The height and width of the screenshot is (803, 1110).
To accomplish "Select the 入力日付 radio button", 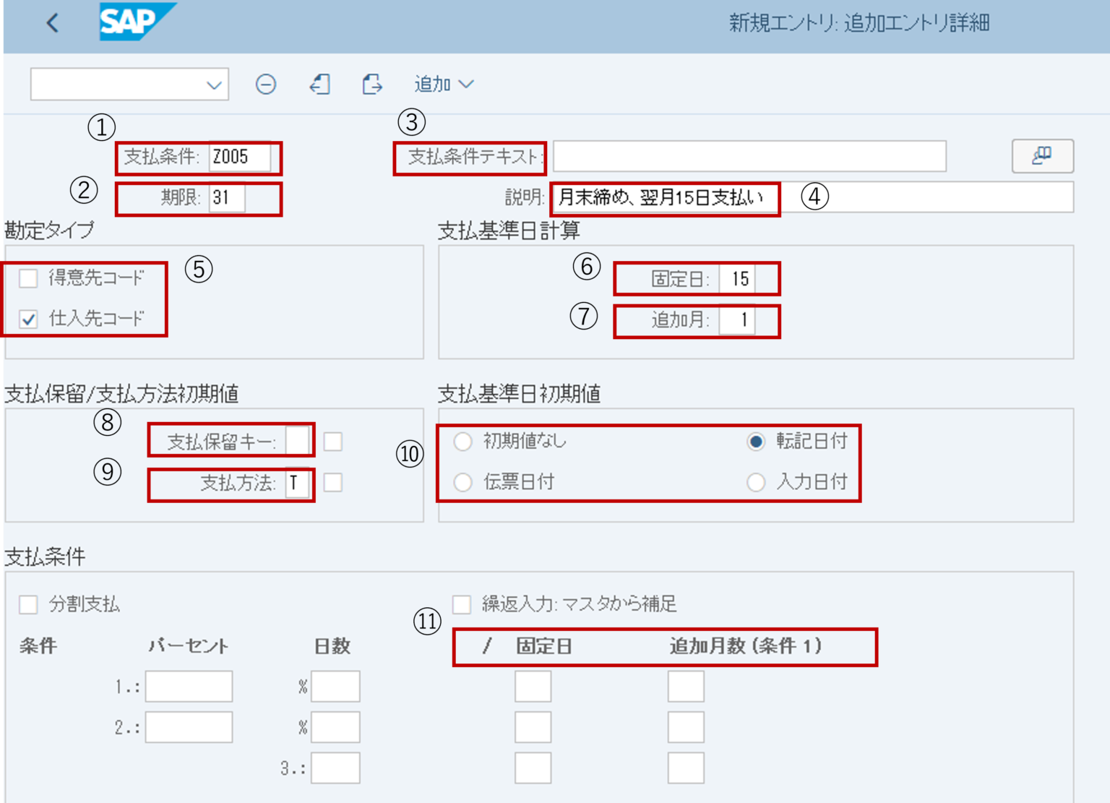I will tap(756, 481).
